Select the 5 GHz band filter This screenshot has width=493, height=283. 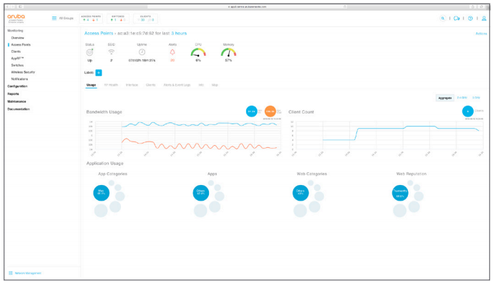point(476,98)
